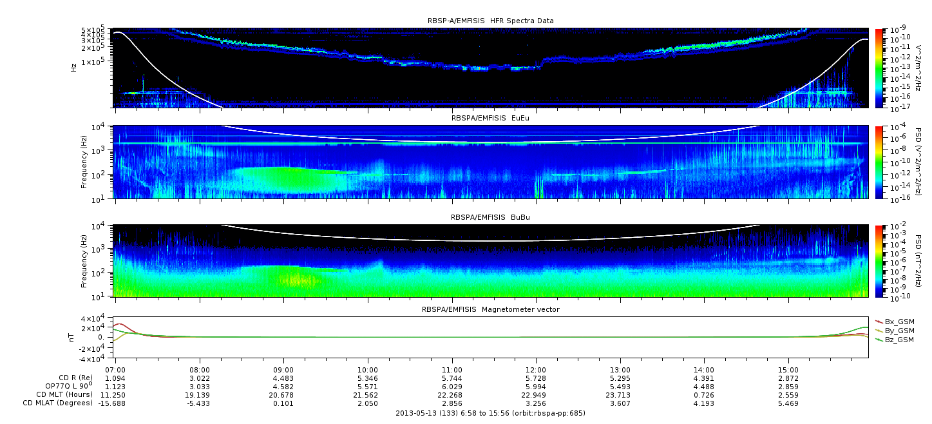Click the 12:00 time axis label
Screen dimensions: 932x424
[x=536, y=371]
